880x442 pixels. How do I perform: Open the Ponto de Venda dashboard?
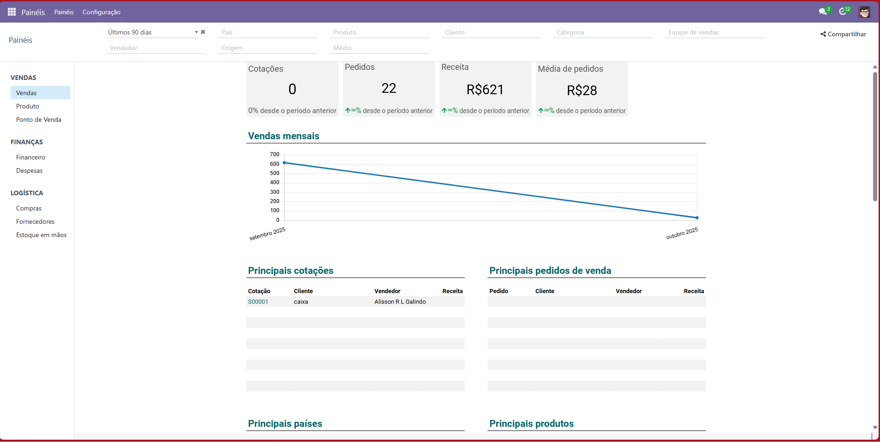pos(39,119)
